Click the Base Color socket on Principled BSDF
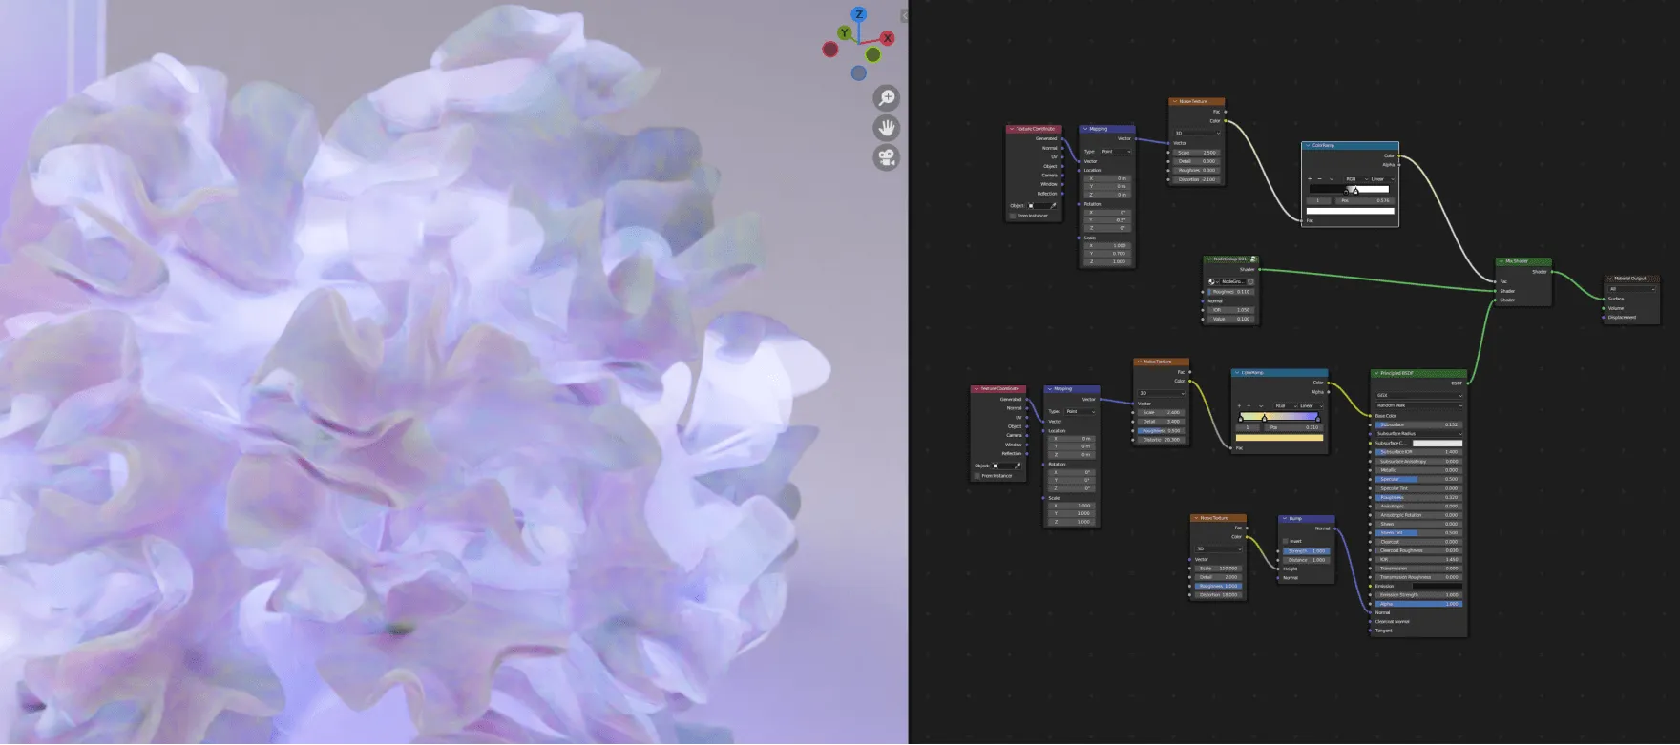 [1370, 416]
